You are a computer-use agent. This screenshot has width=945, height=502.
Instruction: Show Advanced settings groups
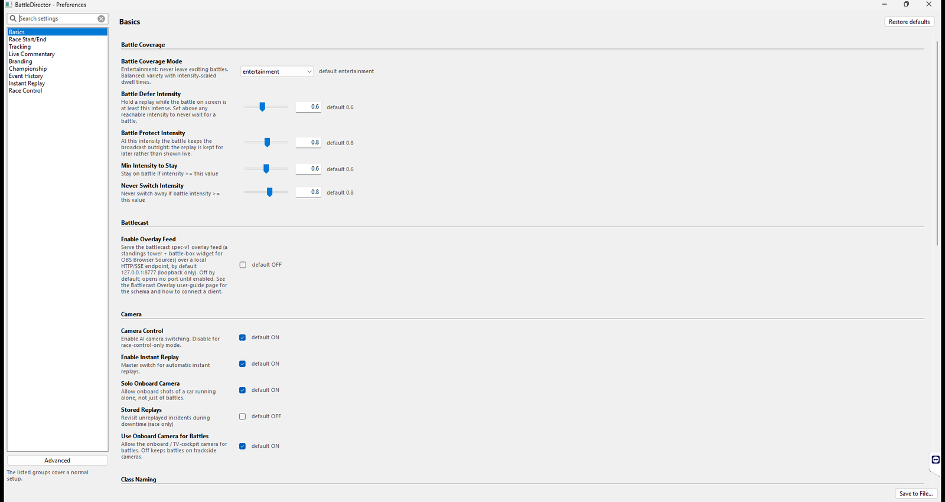pyautogui.click(x=57, y=460)
